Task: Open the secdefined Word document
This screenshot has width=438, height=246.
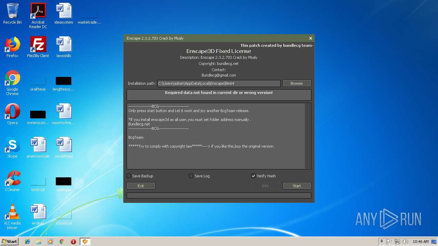Action: 64,148
